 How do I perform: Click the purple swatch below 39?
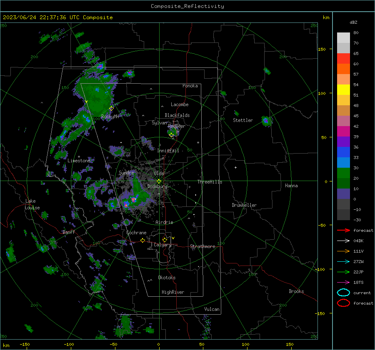pos(343,141)
